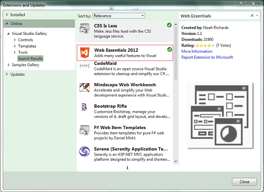The width and height of the screenshot is (264, 192).
Task: Clear the Web Essentials search text
Action: 252,15
